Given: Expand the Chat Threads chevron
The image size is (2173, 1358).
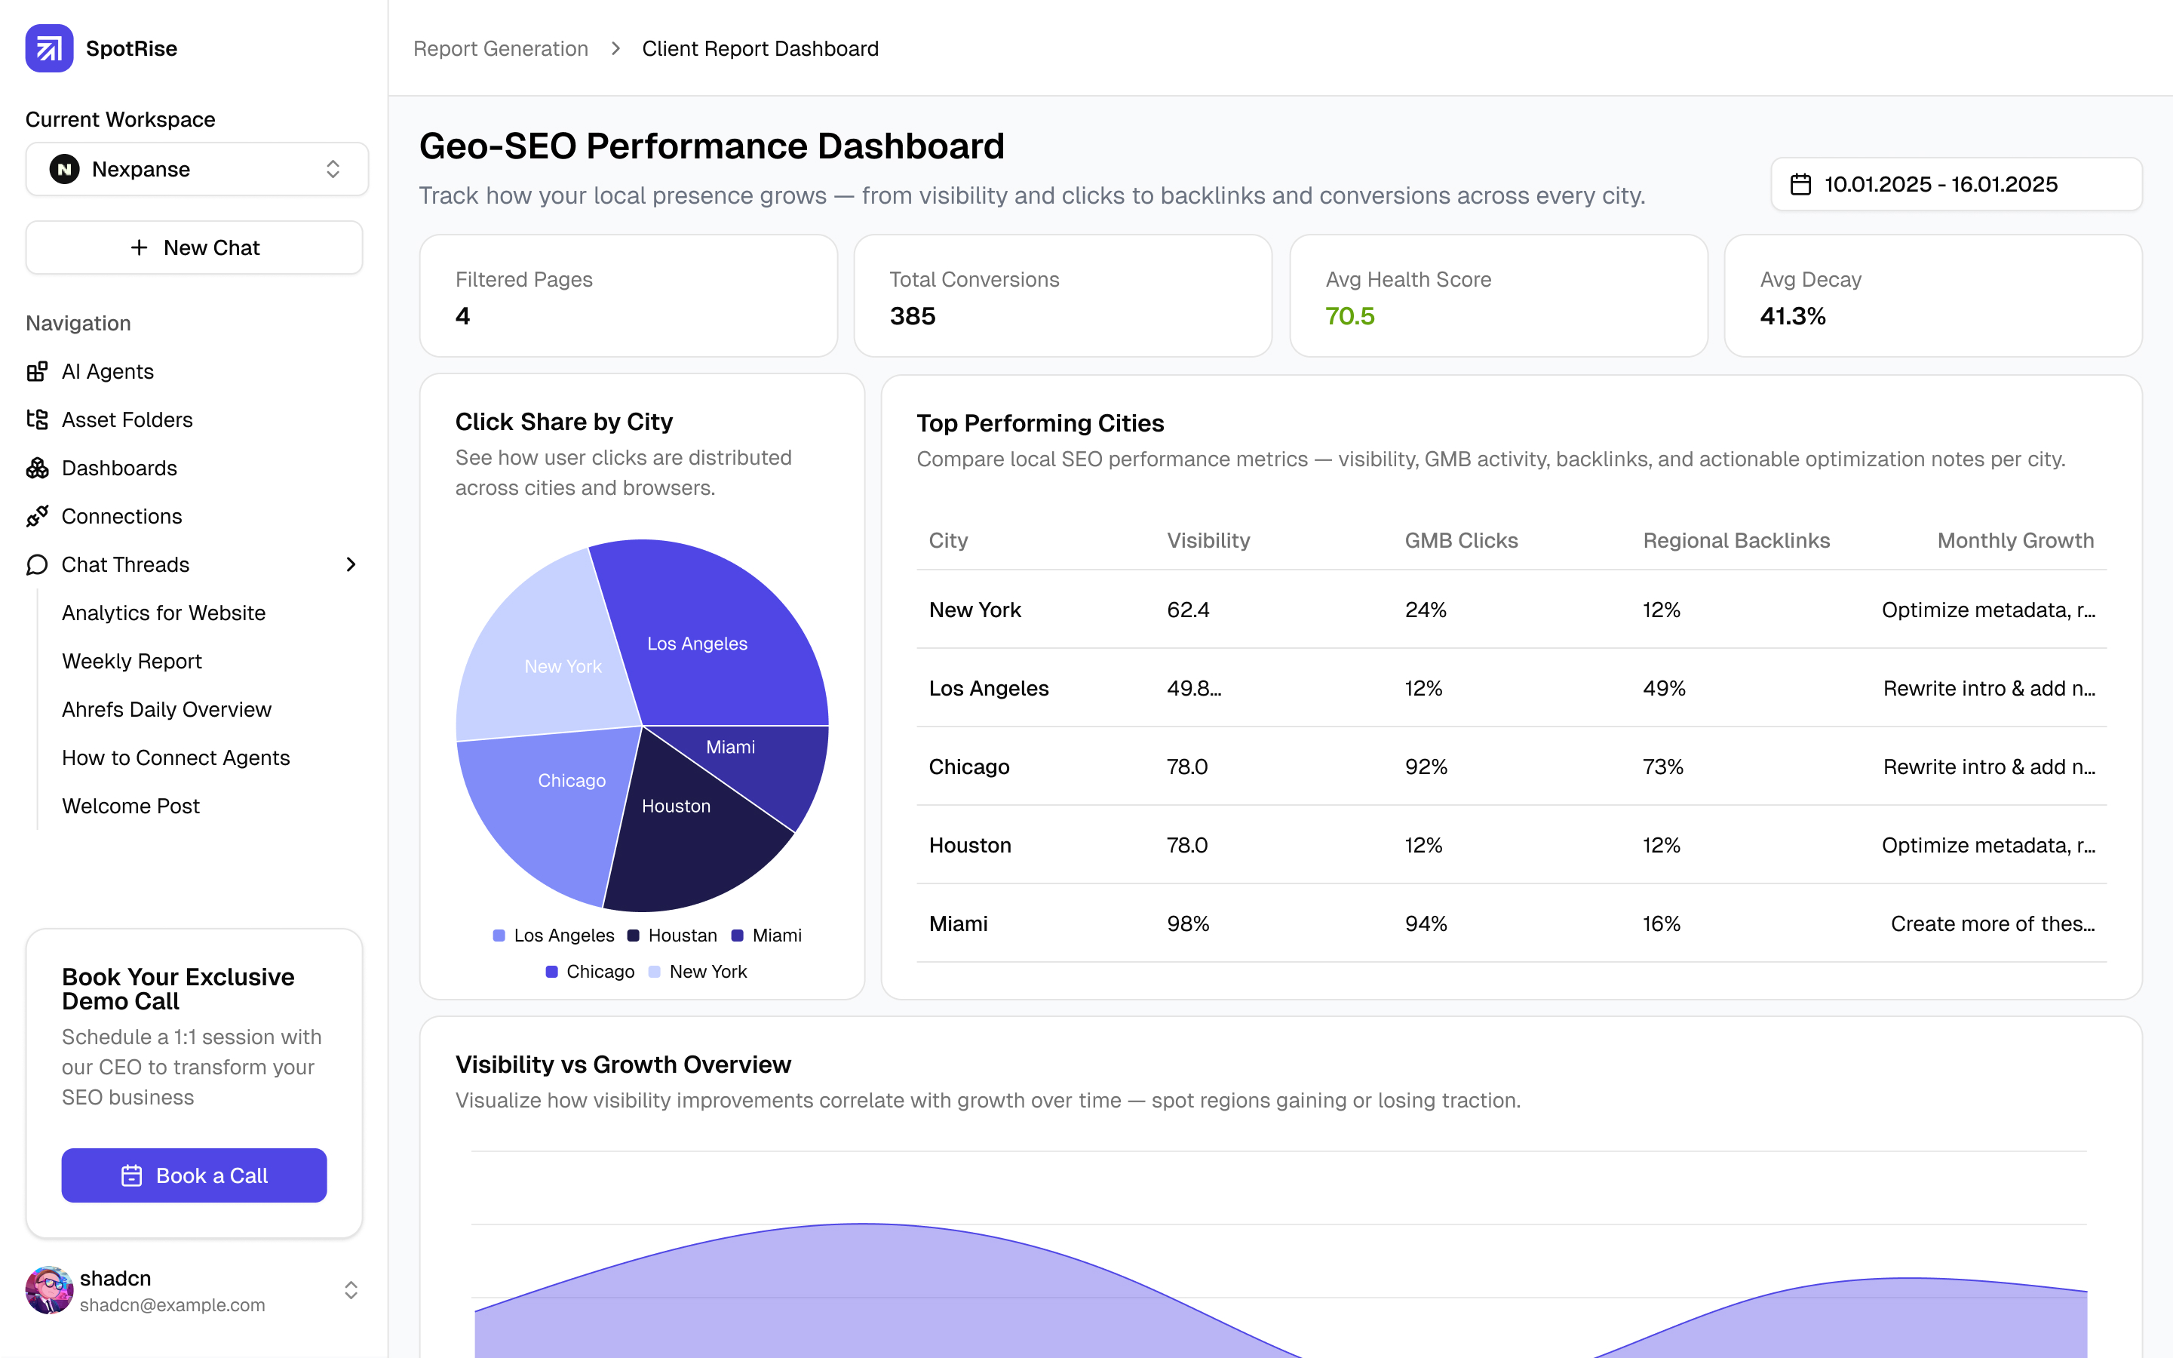Looking at the screenshot, I should tap(351, 565).
